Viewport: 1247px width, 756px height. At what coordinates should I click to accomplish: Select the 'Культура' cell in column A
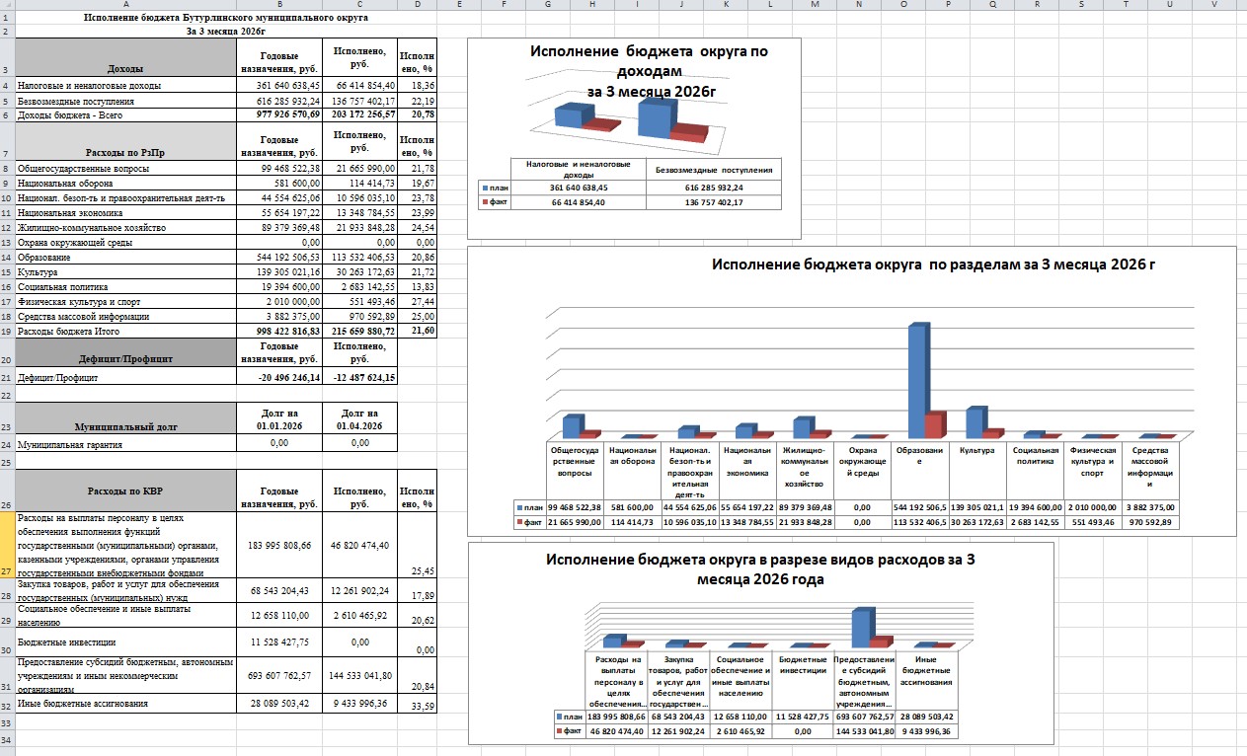(125, 271)
